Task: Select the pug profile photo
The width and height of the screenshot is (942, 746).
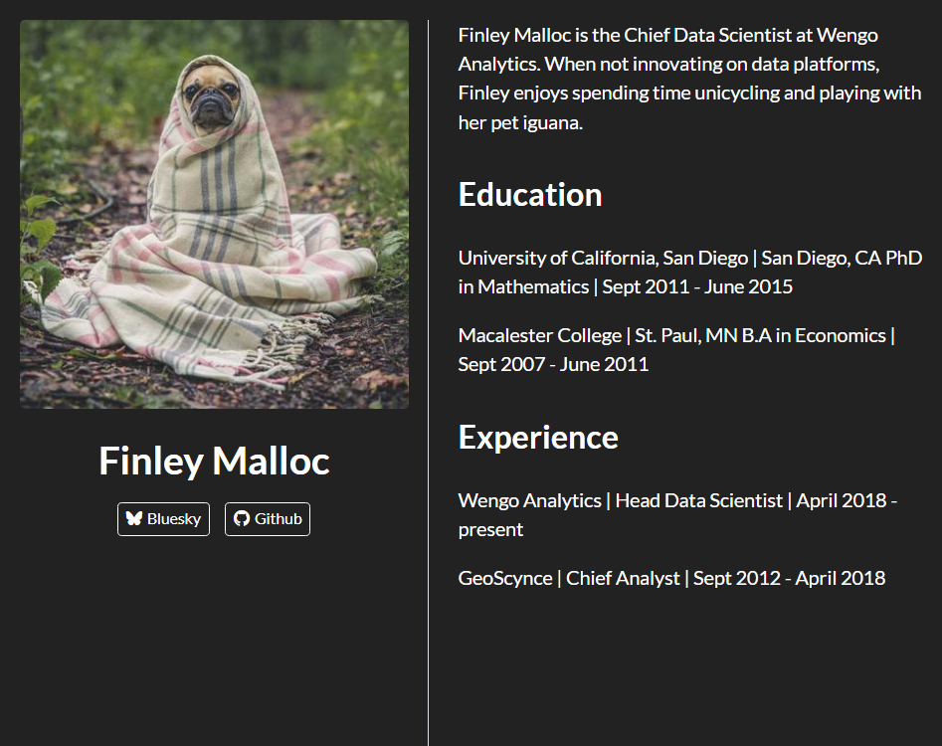Action: click(x=213, y=213)
